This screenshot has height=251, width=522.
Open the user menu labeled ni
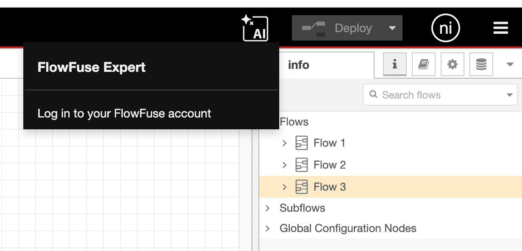click(x=445, y=28)
